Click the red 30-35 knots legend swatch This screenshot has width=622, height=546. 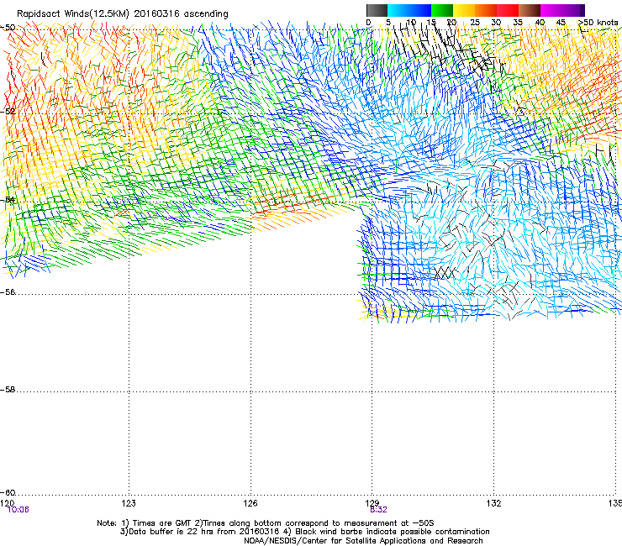(x=508, y=10)
